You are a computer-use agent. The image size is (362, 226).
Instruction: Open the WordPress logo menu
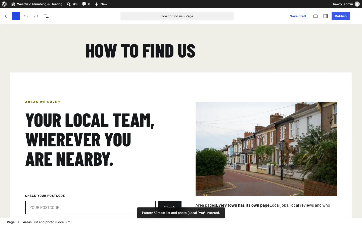tap(4, 4)
